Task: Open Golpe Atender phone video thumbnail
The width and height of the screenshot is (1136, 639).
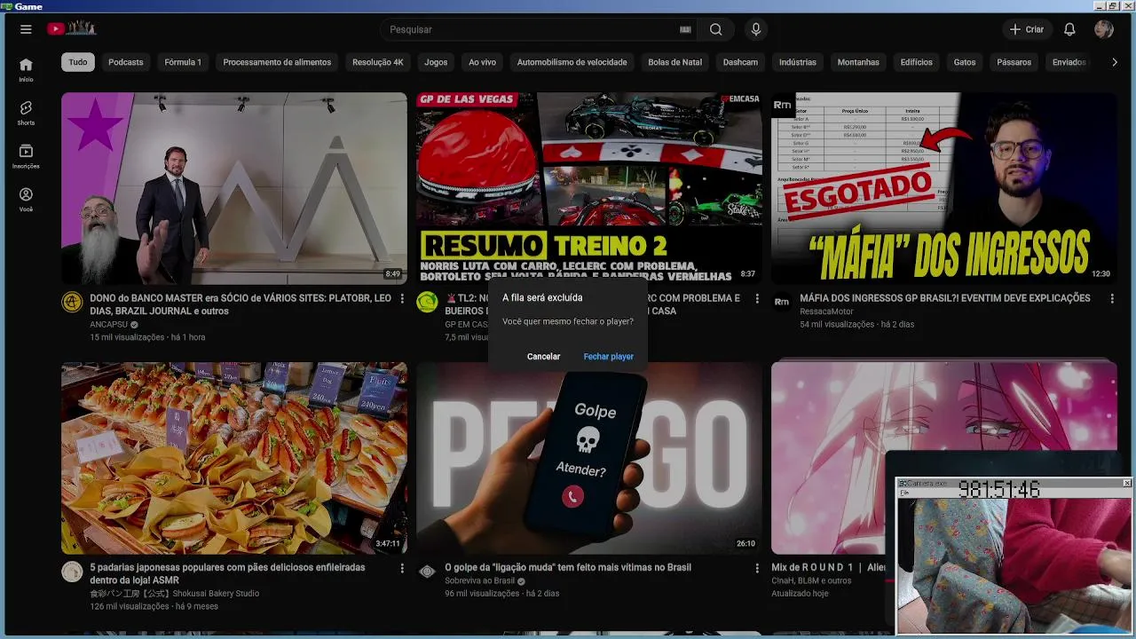Action: (x=589, y=458)
